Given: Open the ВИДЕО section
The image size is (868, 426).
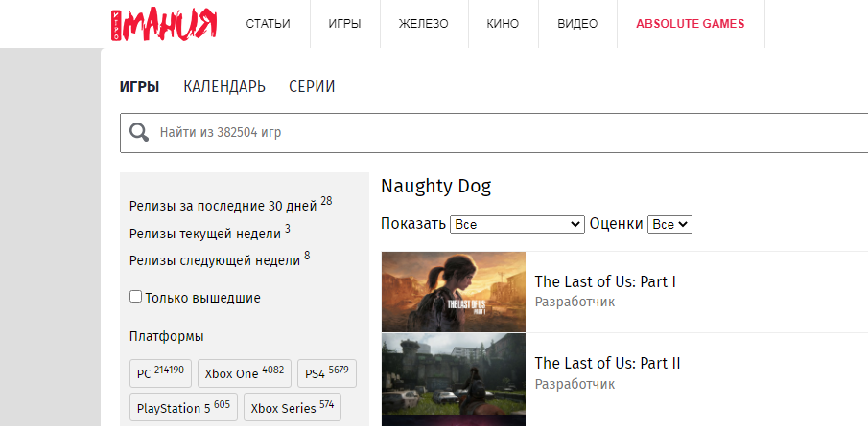Looking at the screenshot, I should click(x=577, y=24).
